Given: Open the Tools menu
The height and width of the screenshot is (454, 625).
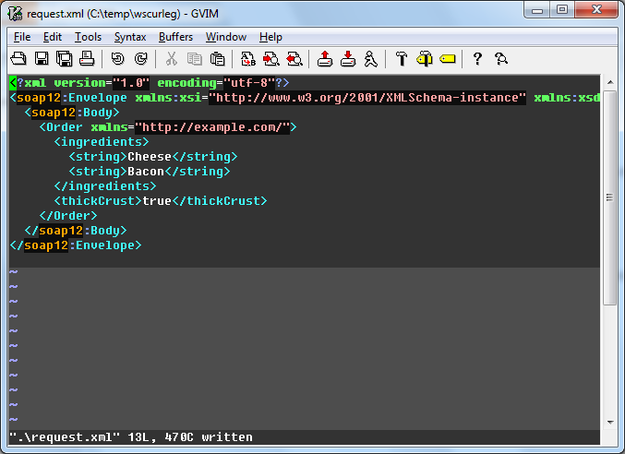Looking at the screenshot, I should [88, 37].
